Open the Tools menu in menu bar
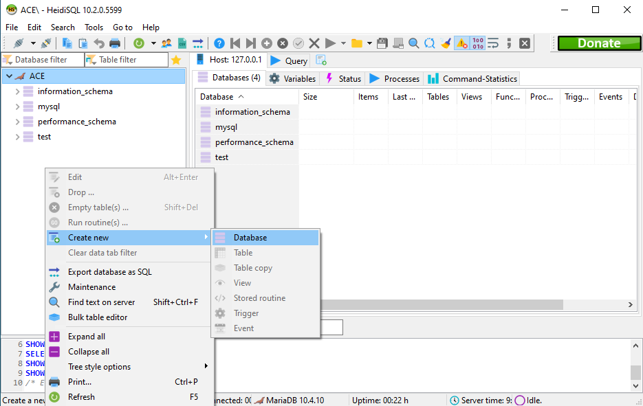 [x=94, y=27]
